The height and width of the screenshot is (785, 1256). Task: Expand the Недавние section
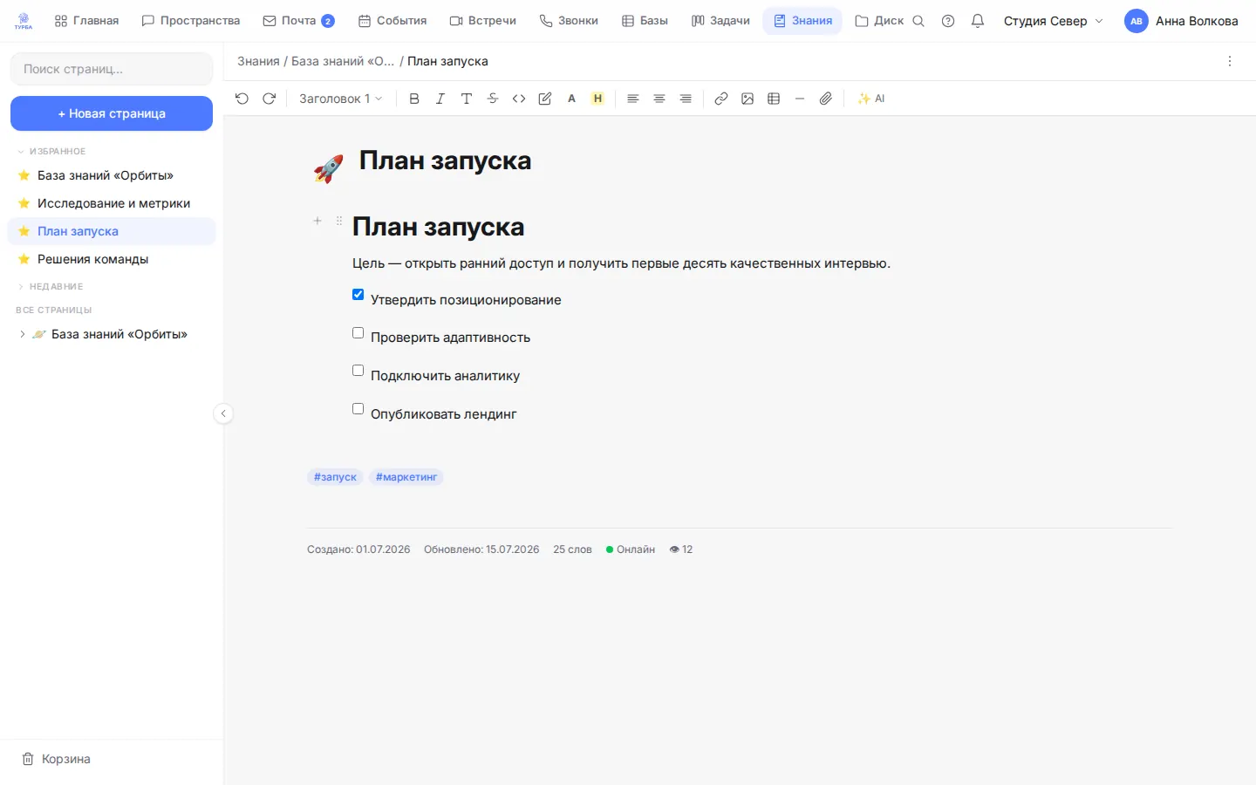click(x=51, y=286)
